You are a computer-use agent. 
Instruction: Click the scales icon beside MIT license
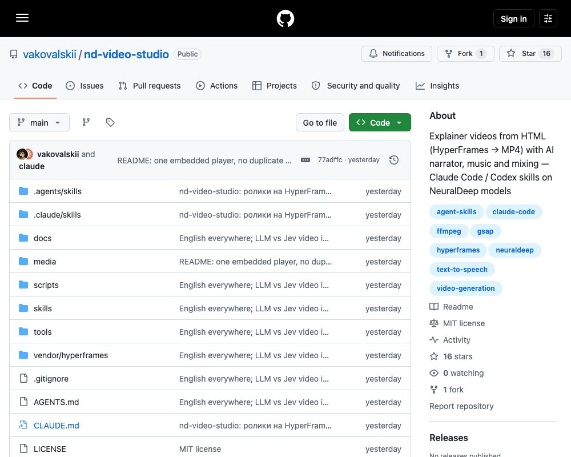tap(434, 323)
